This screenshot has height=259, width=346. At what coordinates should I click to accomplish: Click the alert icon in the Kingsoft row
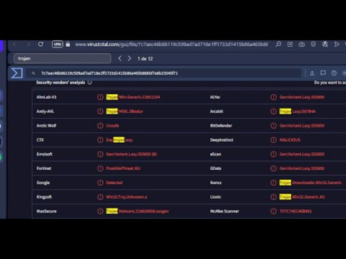[100, 197]
